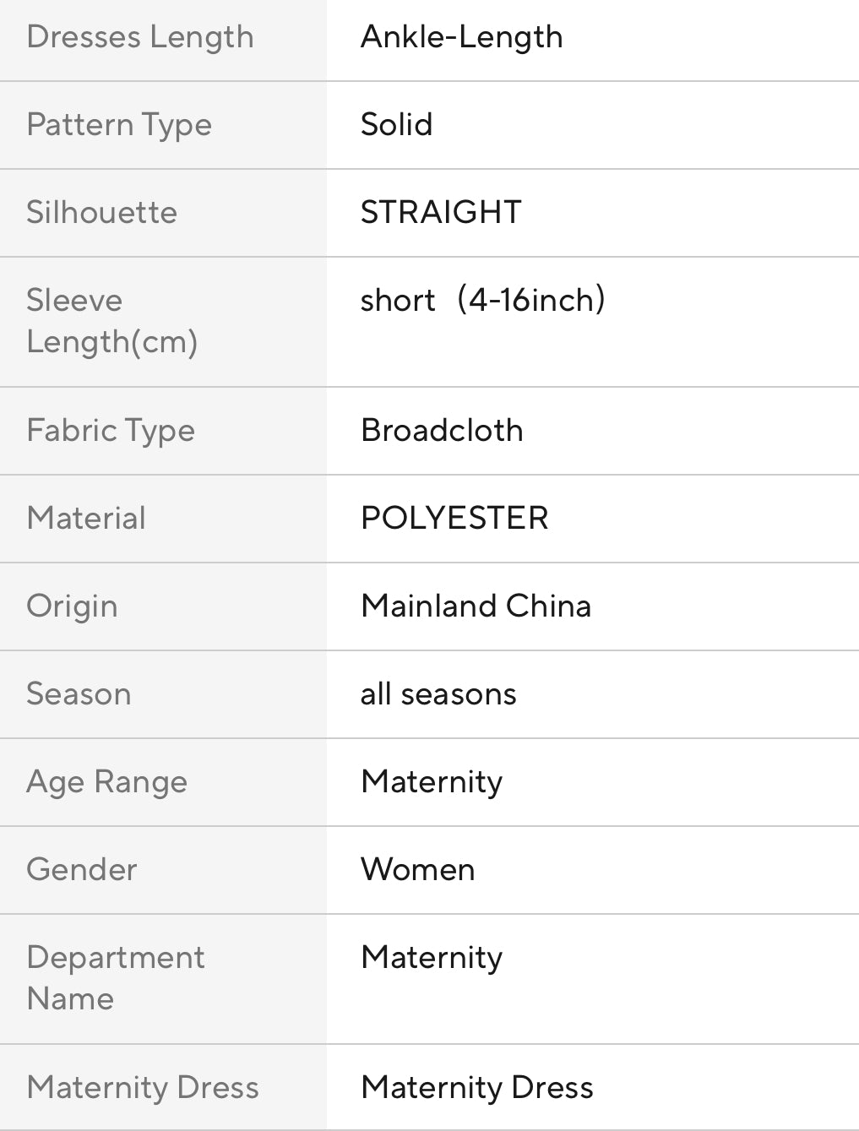The height and width of the screenshot is (1131, 859).
Task: Click the Material label
Action: [86, 518]
